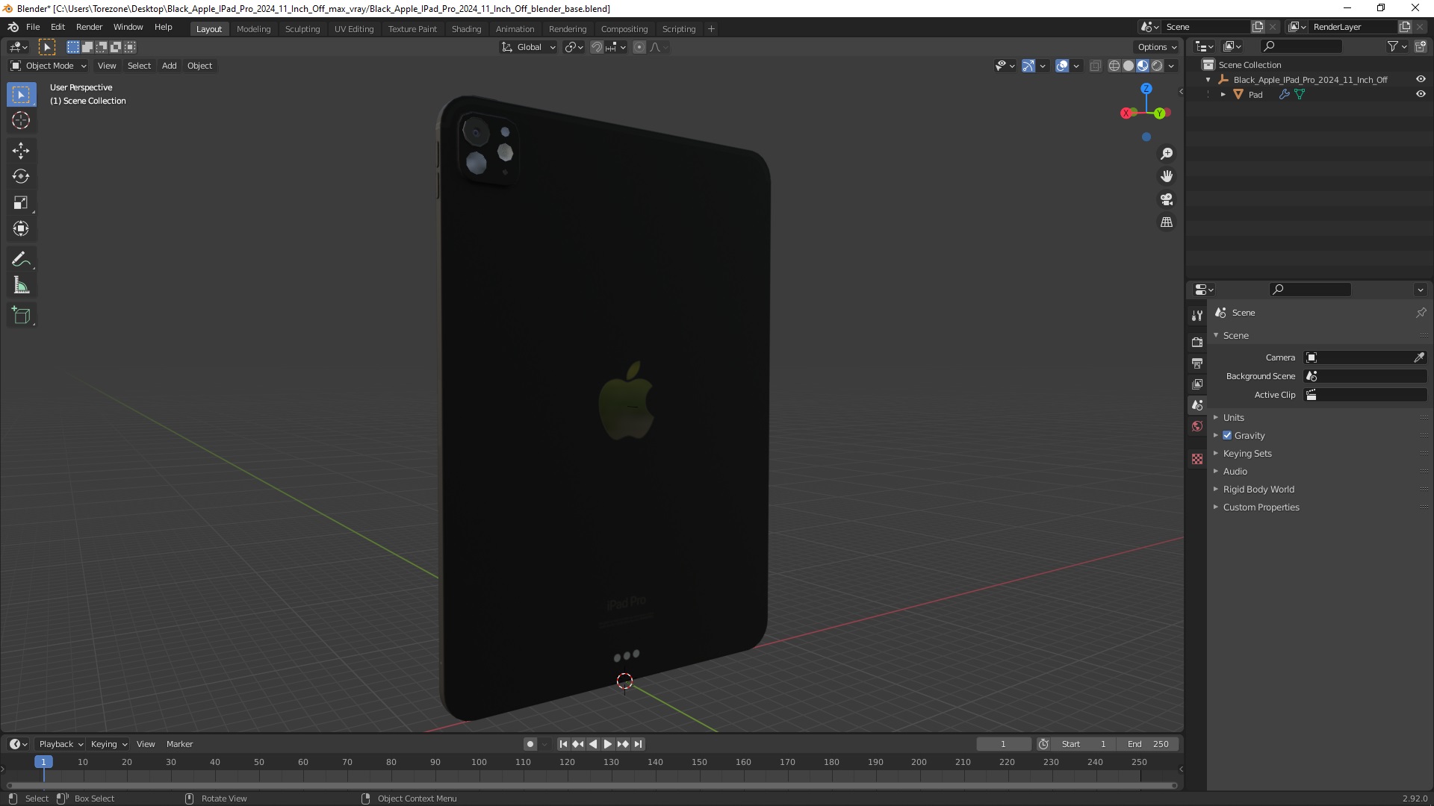Open the Texture properties tab
This screenshot has height=806, width=1434.
point(1197,459)
